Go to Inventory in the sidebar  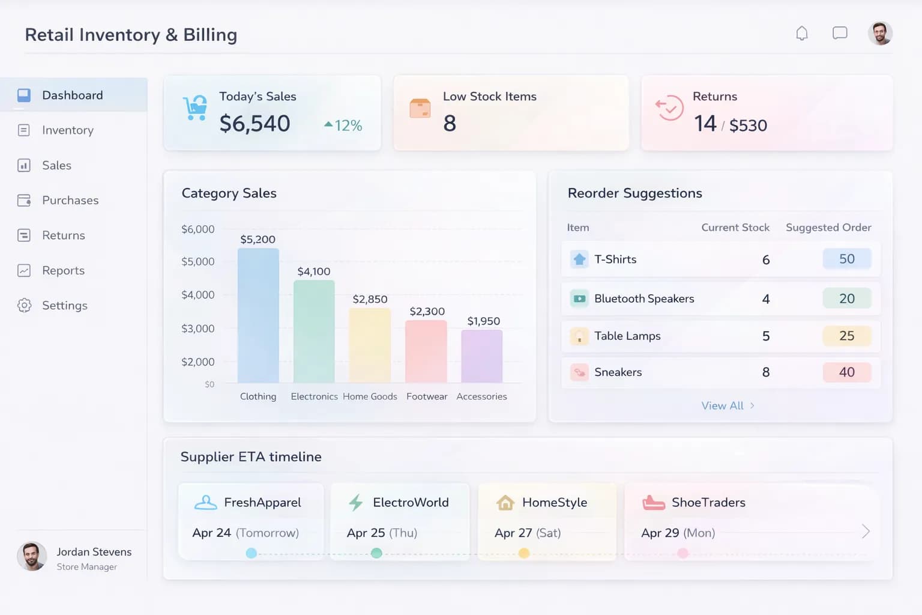point(67,130)
